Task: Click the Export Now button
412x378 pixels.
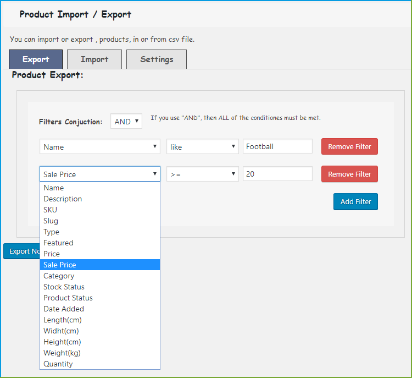Action: tap(22, 251)
